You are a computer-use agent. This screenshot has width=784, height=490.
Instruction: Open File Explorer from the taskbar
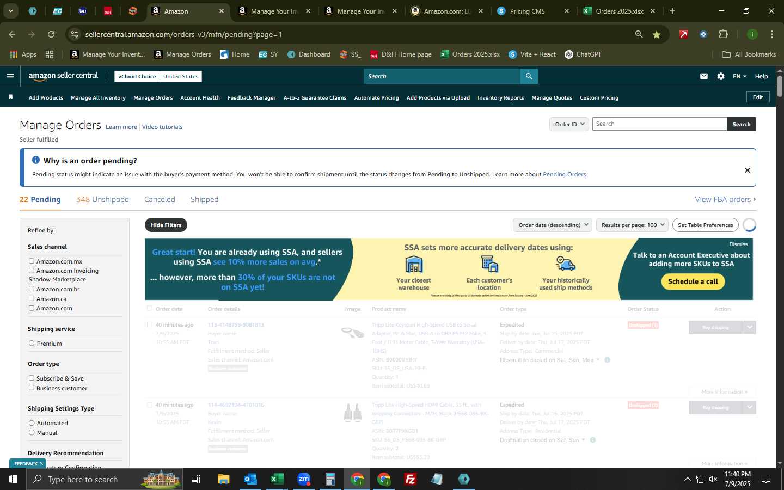point(223,479)
